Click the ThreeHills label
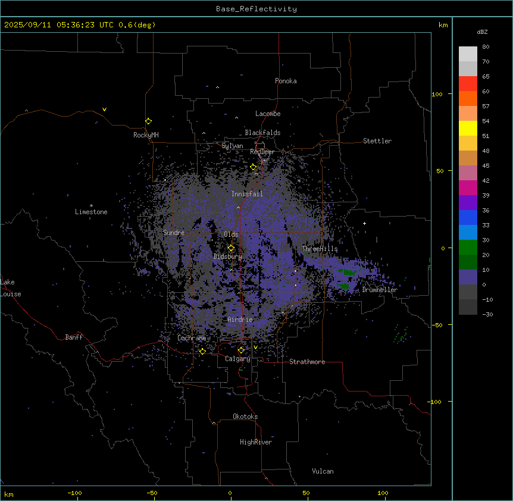The height and width of the screenshot is (501, 513). [320, 249]
